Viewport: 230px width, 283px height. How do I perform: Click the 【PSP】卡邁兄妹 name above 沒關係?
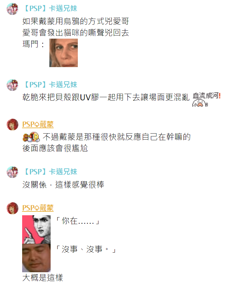50,172
